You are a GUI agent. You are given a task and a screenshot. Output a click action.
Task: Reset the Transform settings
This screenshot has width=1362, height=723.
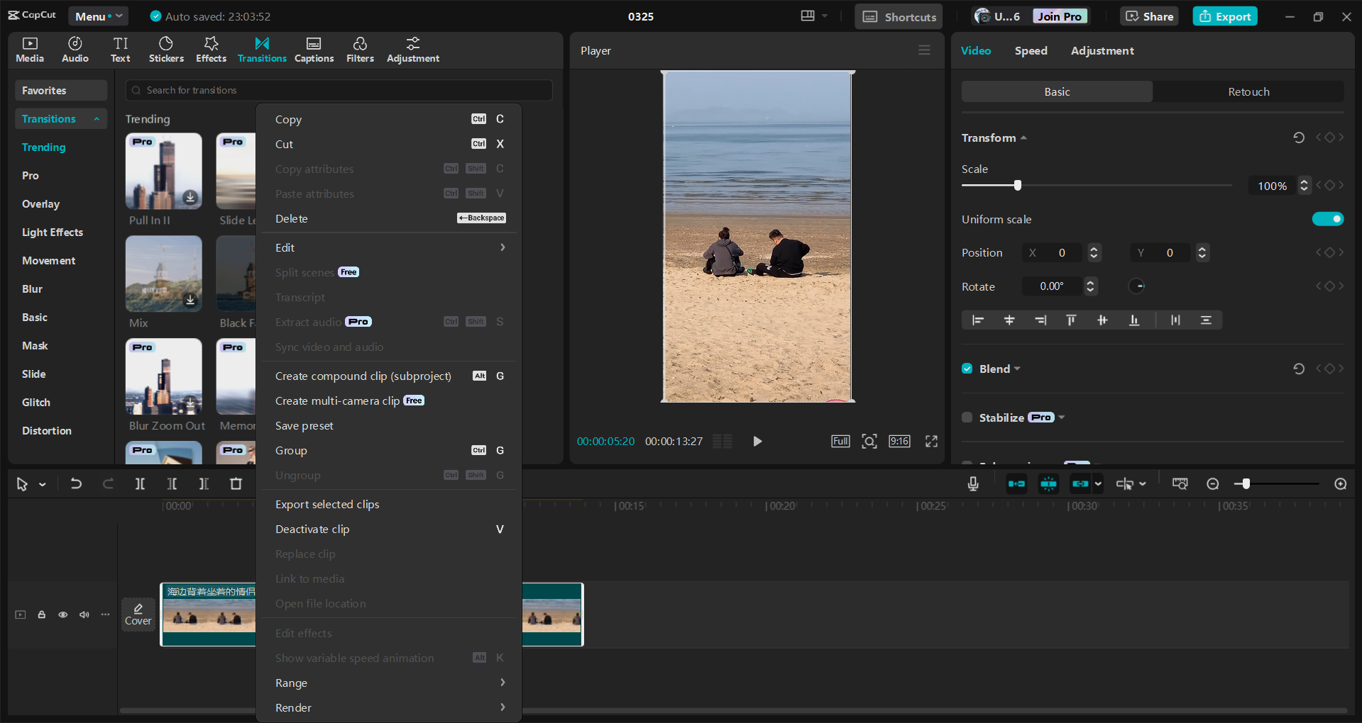pos(1298,138)
